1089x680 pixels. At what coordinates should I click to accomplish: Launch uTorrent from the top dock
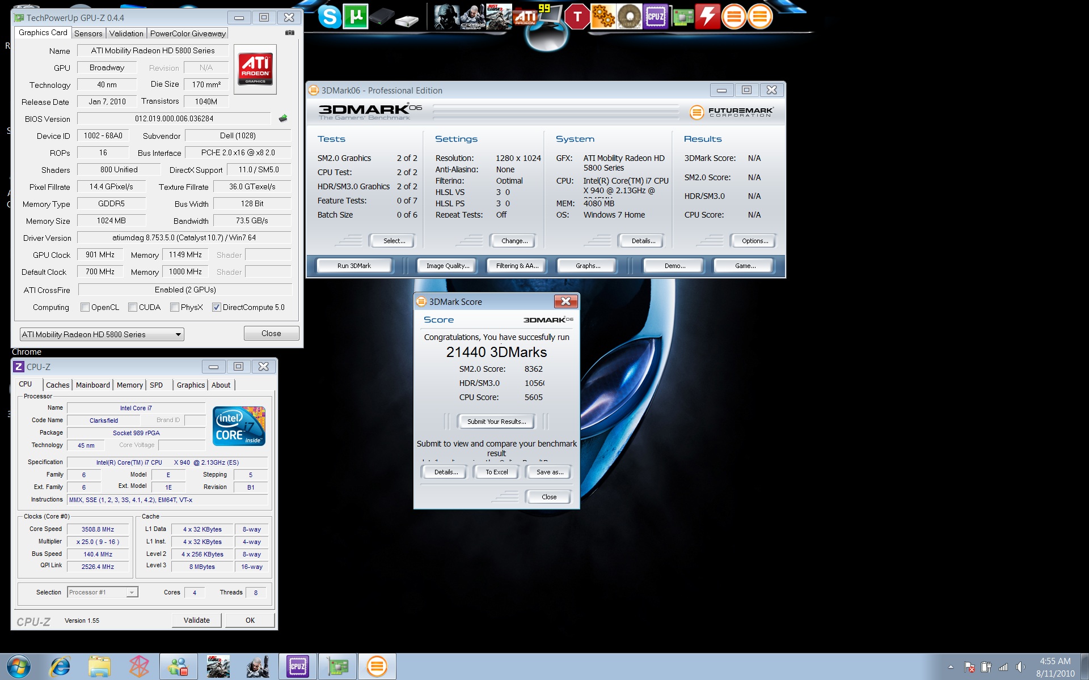click(x=356, y=16)
